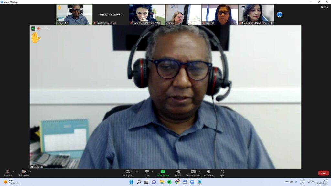Click the green Share Screen button
This screenshot has height=186, width=331.
pos(163,172)
